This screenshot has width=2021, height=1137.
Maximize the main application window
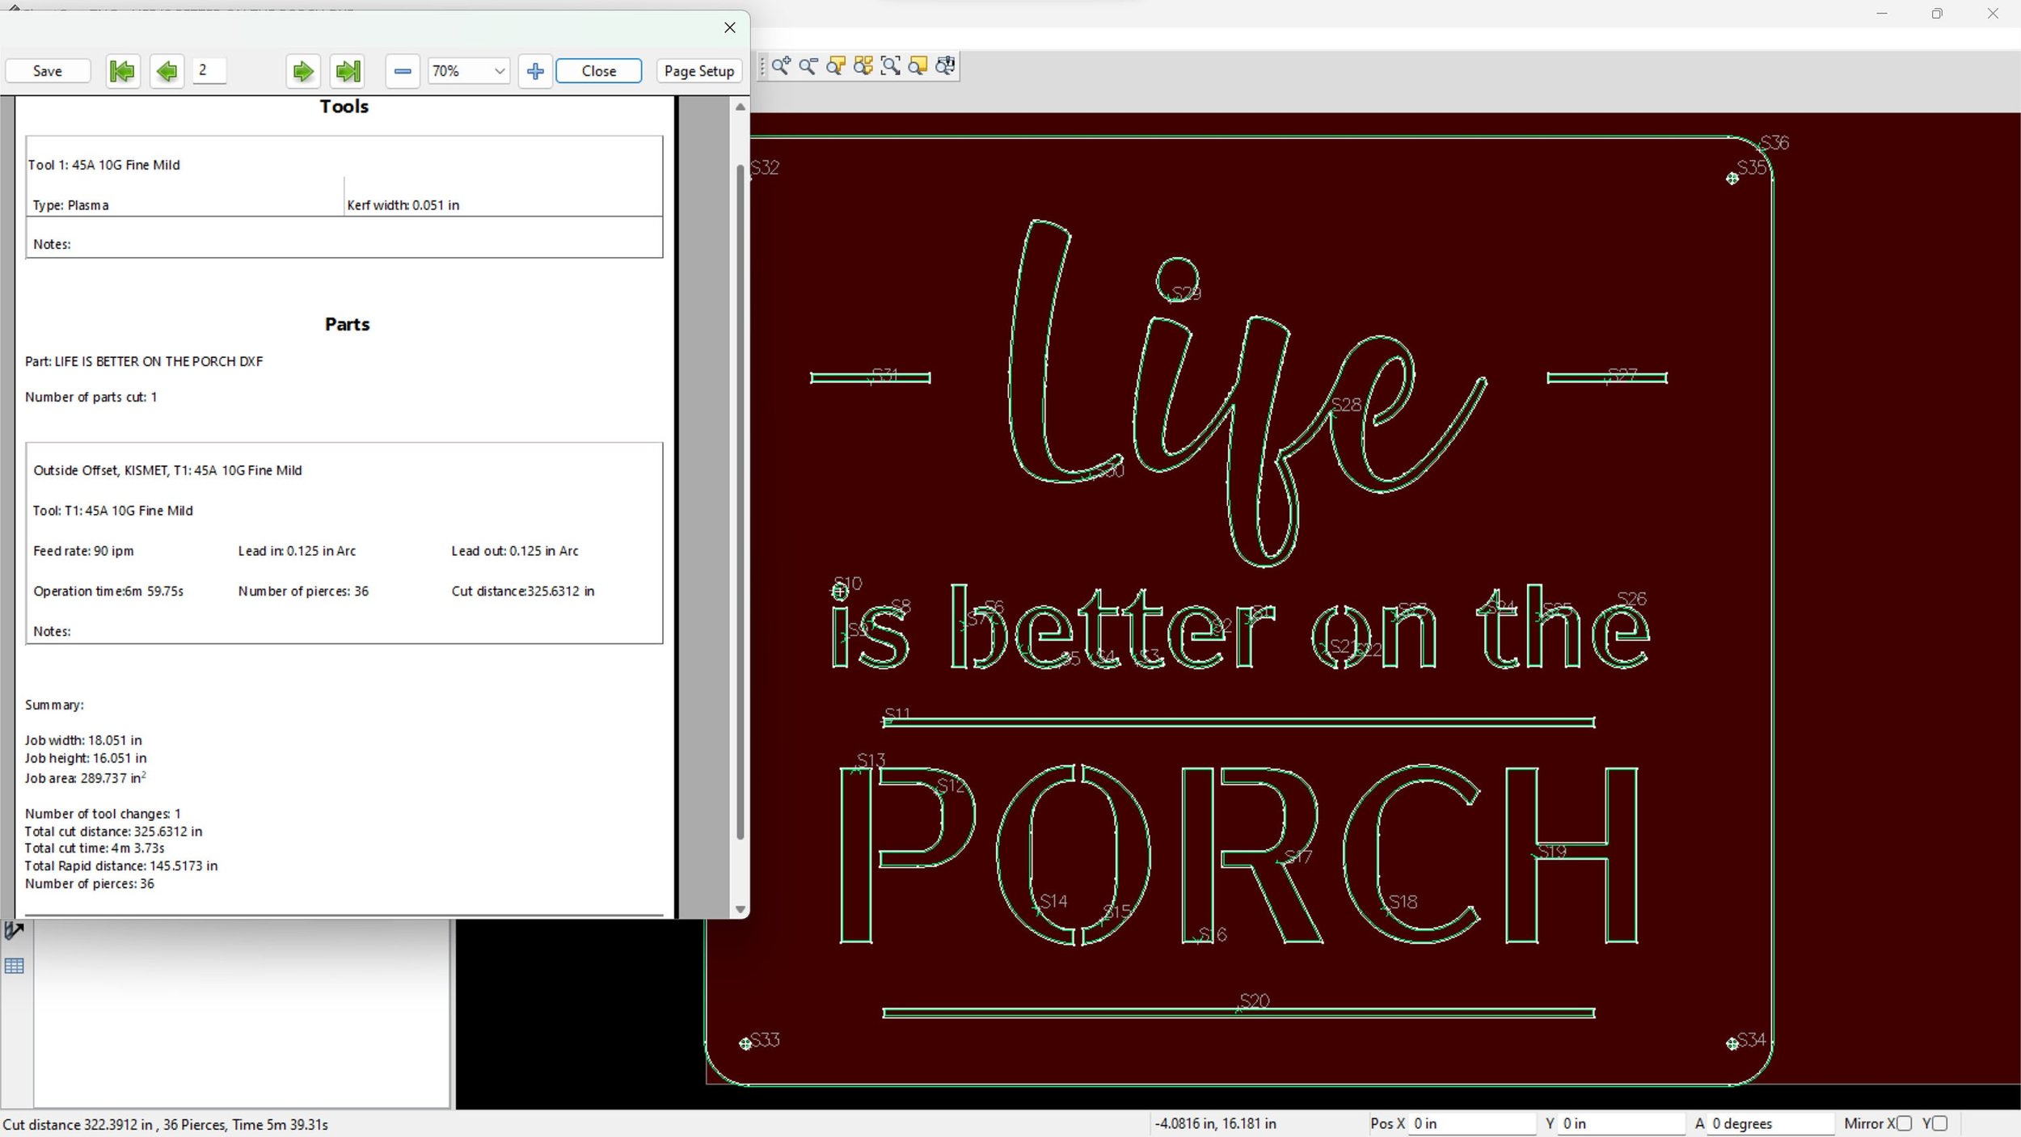(x=1937, y=14)
